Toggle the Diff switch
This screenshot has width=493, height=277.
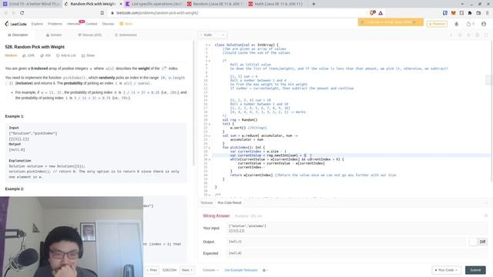[x=478, y=242]
